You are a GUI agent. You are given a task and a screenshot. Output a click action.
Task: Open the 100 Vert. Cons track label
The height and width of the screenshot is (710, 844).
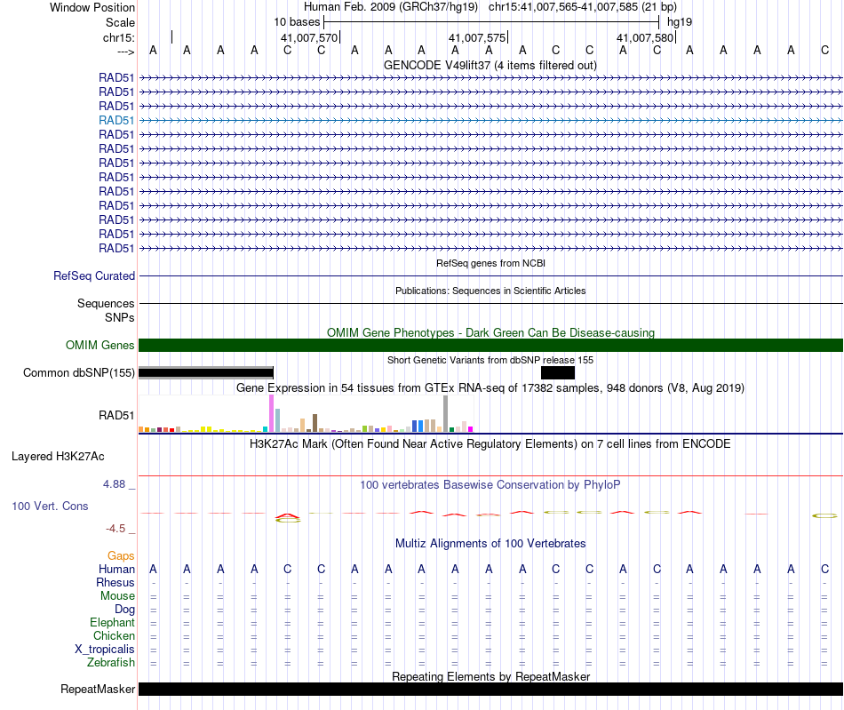pos(50,506)
